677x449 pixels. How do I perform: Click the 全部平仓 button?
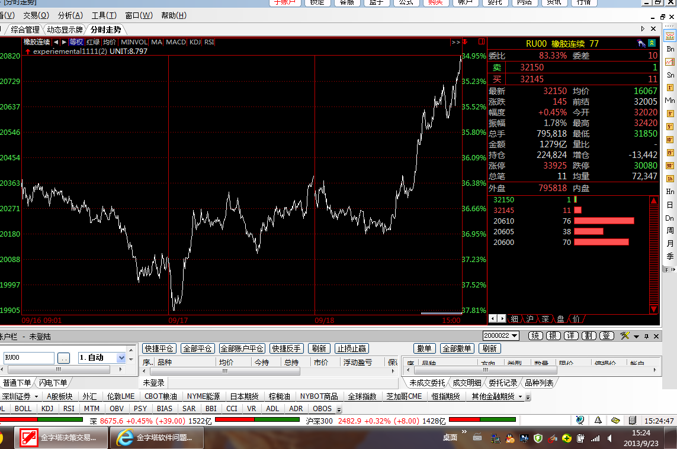(x=197, y=348)
